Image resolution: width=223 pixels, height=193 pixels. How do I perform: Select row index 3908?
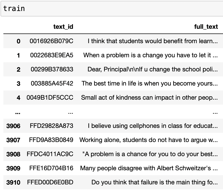coord(13,154)
